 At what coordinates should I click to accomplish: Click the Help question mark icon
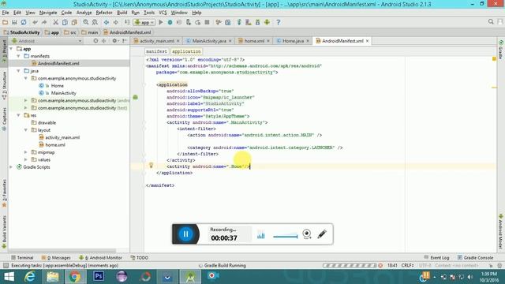[279, 22]
